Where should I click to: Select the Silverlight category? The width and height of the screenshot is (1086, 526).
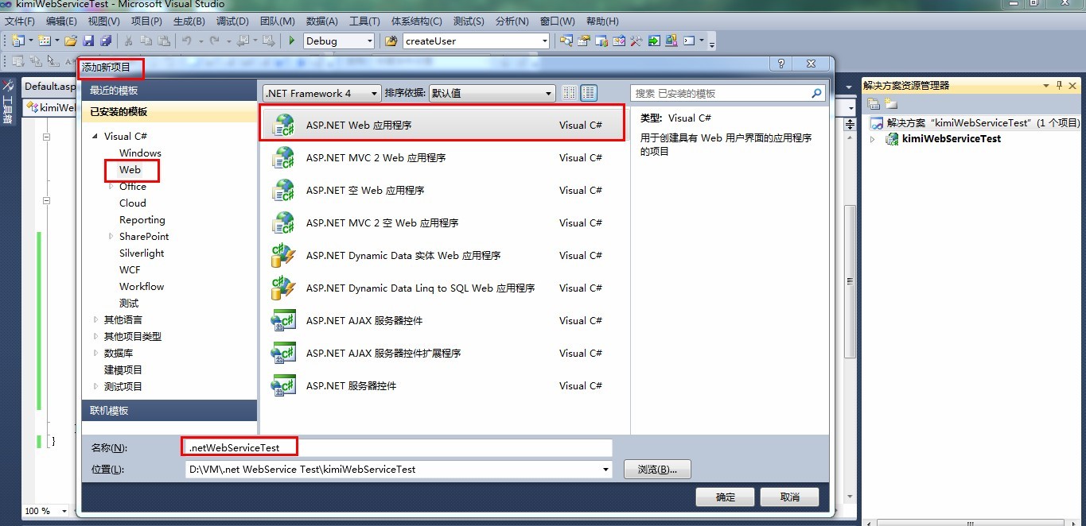[142, 253]
